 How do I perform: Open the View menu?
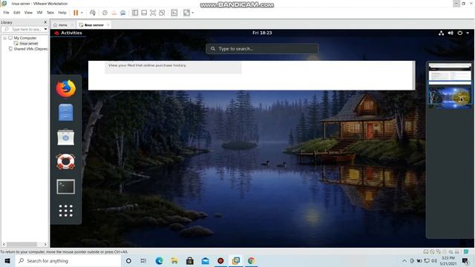click(x=28, y=13)
